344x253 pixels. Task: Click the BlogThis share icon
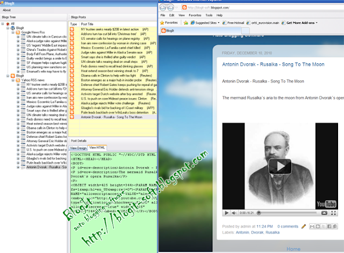[318, 227]
